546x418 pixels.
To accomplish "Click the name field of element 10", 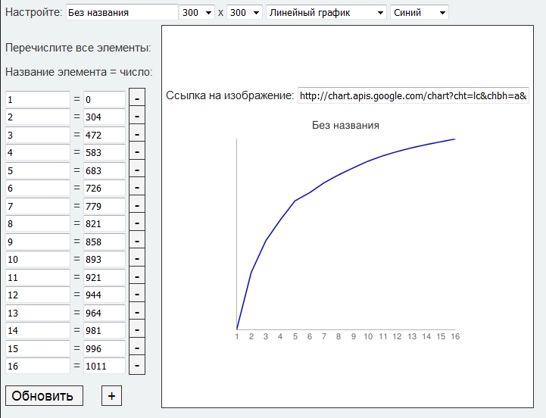I will (37, 259).
